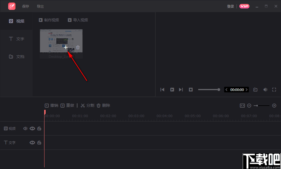281x169 pixels.
Task: Zoom out timeline with minus icon
Action: [249, 106]
